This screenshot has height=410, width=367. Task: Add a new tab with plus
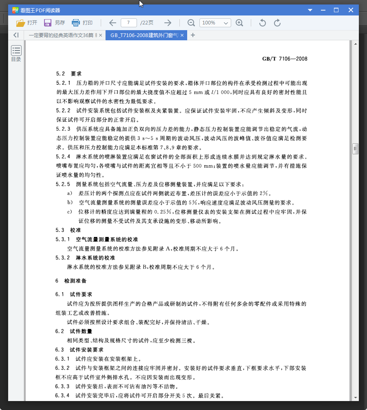(x=193, y=35)
